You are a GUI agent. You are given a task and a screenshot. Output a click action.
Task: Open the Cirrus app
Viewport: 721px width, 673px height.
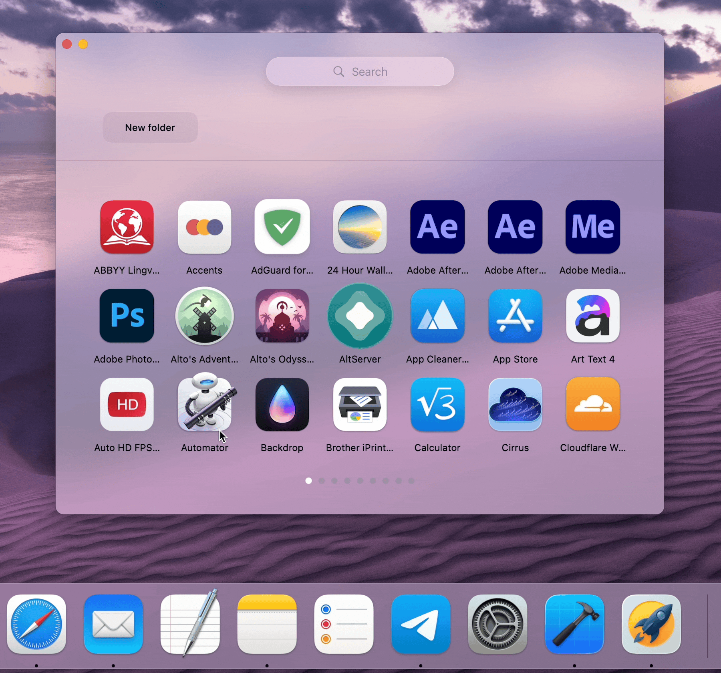tap(515, 404)
